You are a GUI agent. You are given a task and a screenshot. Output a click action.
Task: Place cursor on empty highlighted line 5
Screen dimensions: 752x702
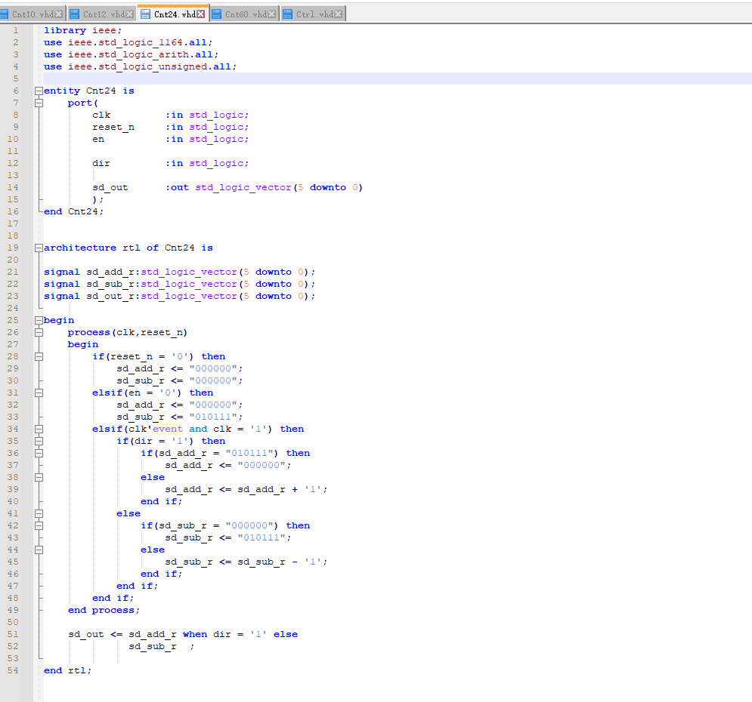coord(397,79)
